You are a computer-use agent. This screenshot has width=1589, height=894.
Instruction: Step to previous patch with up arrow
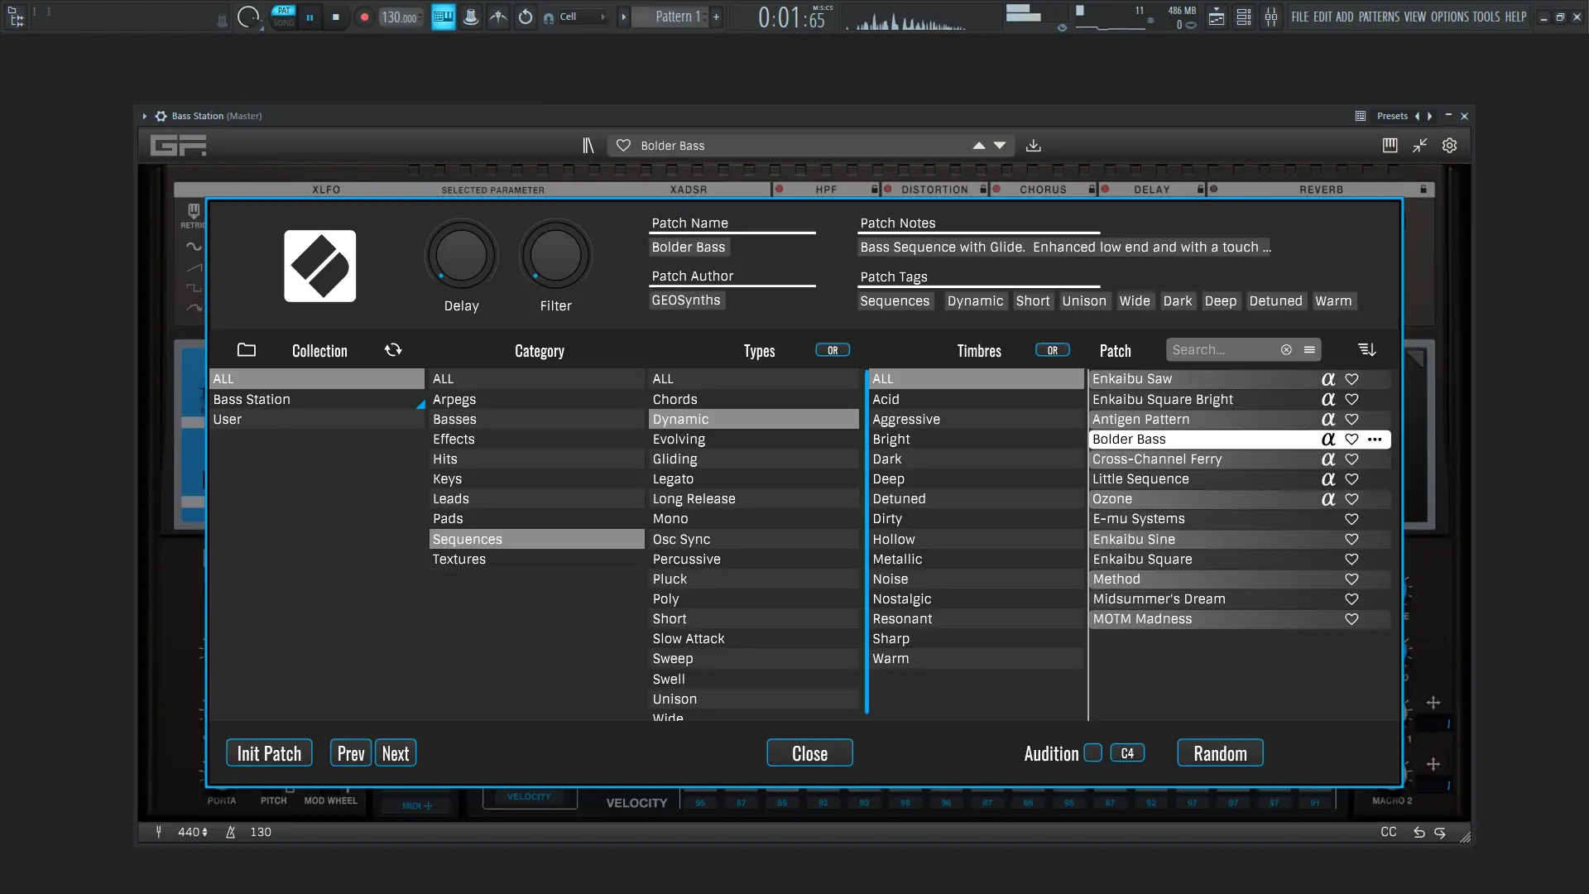(979, 146)
